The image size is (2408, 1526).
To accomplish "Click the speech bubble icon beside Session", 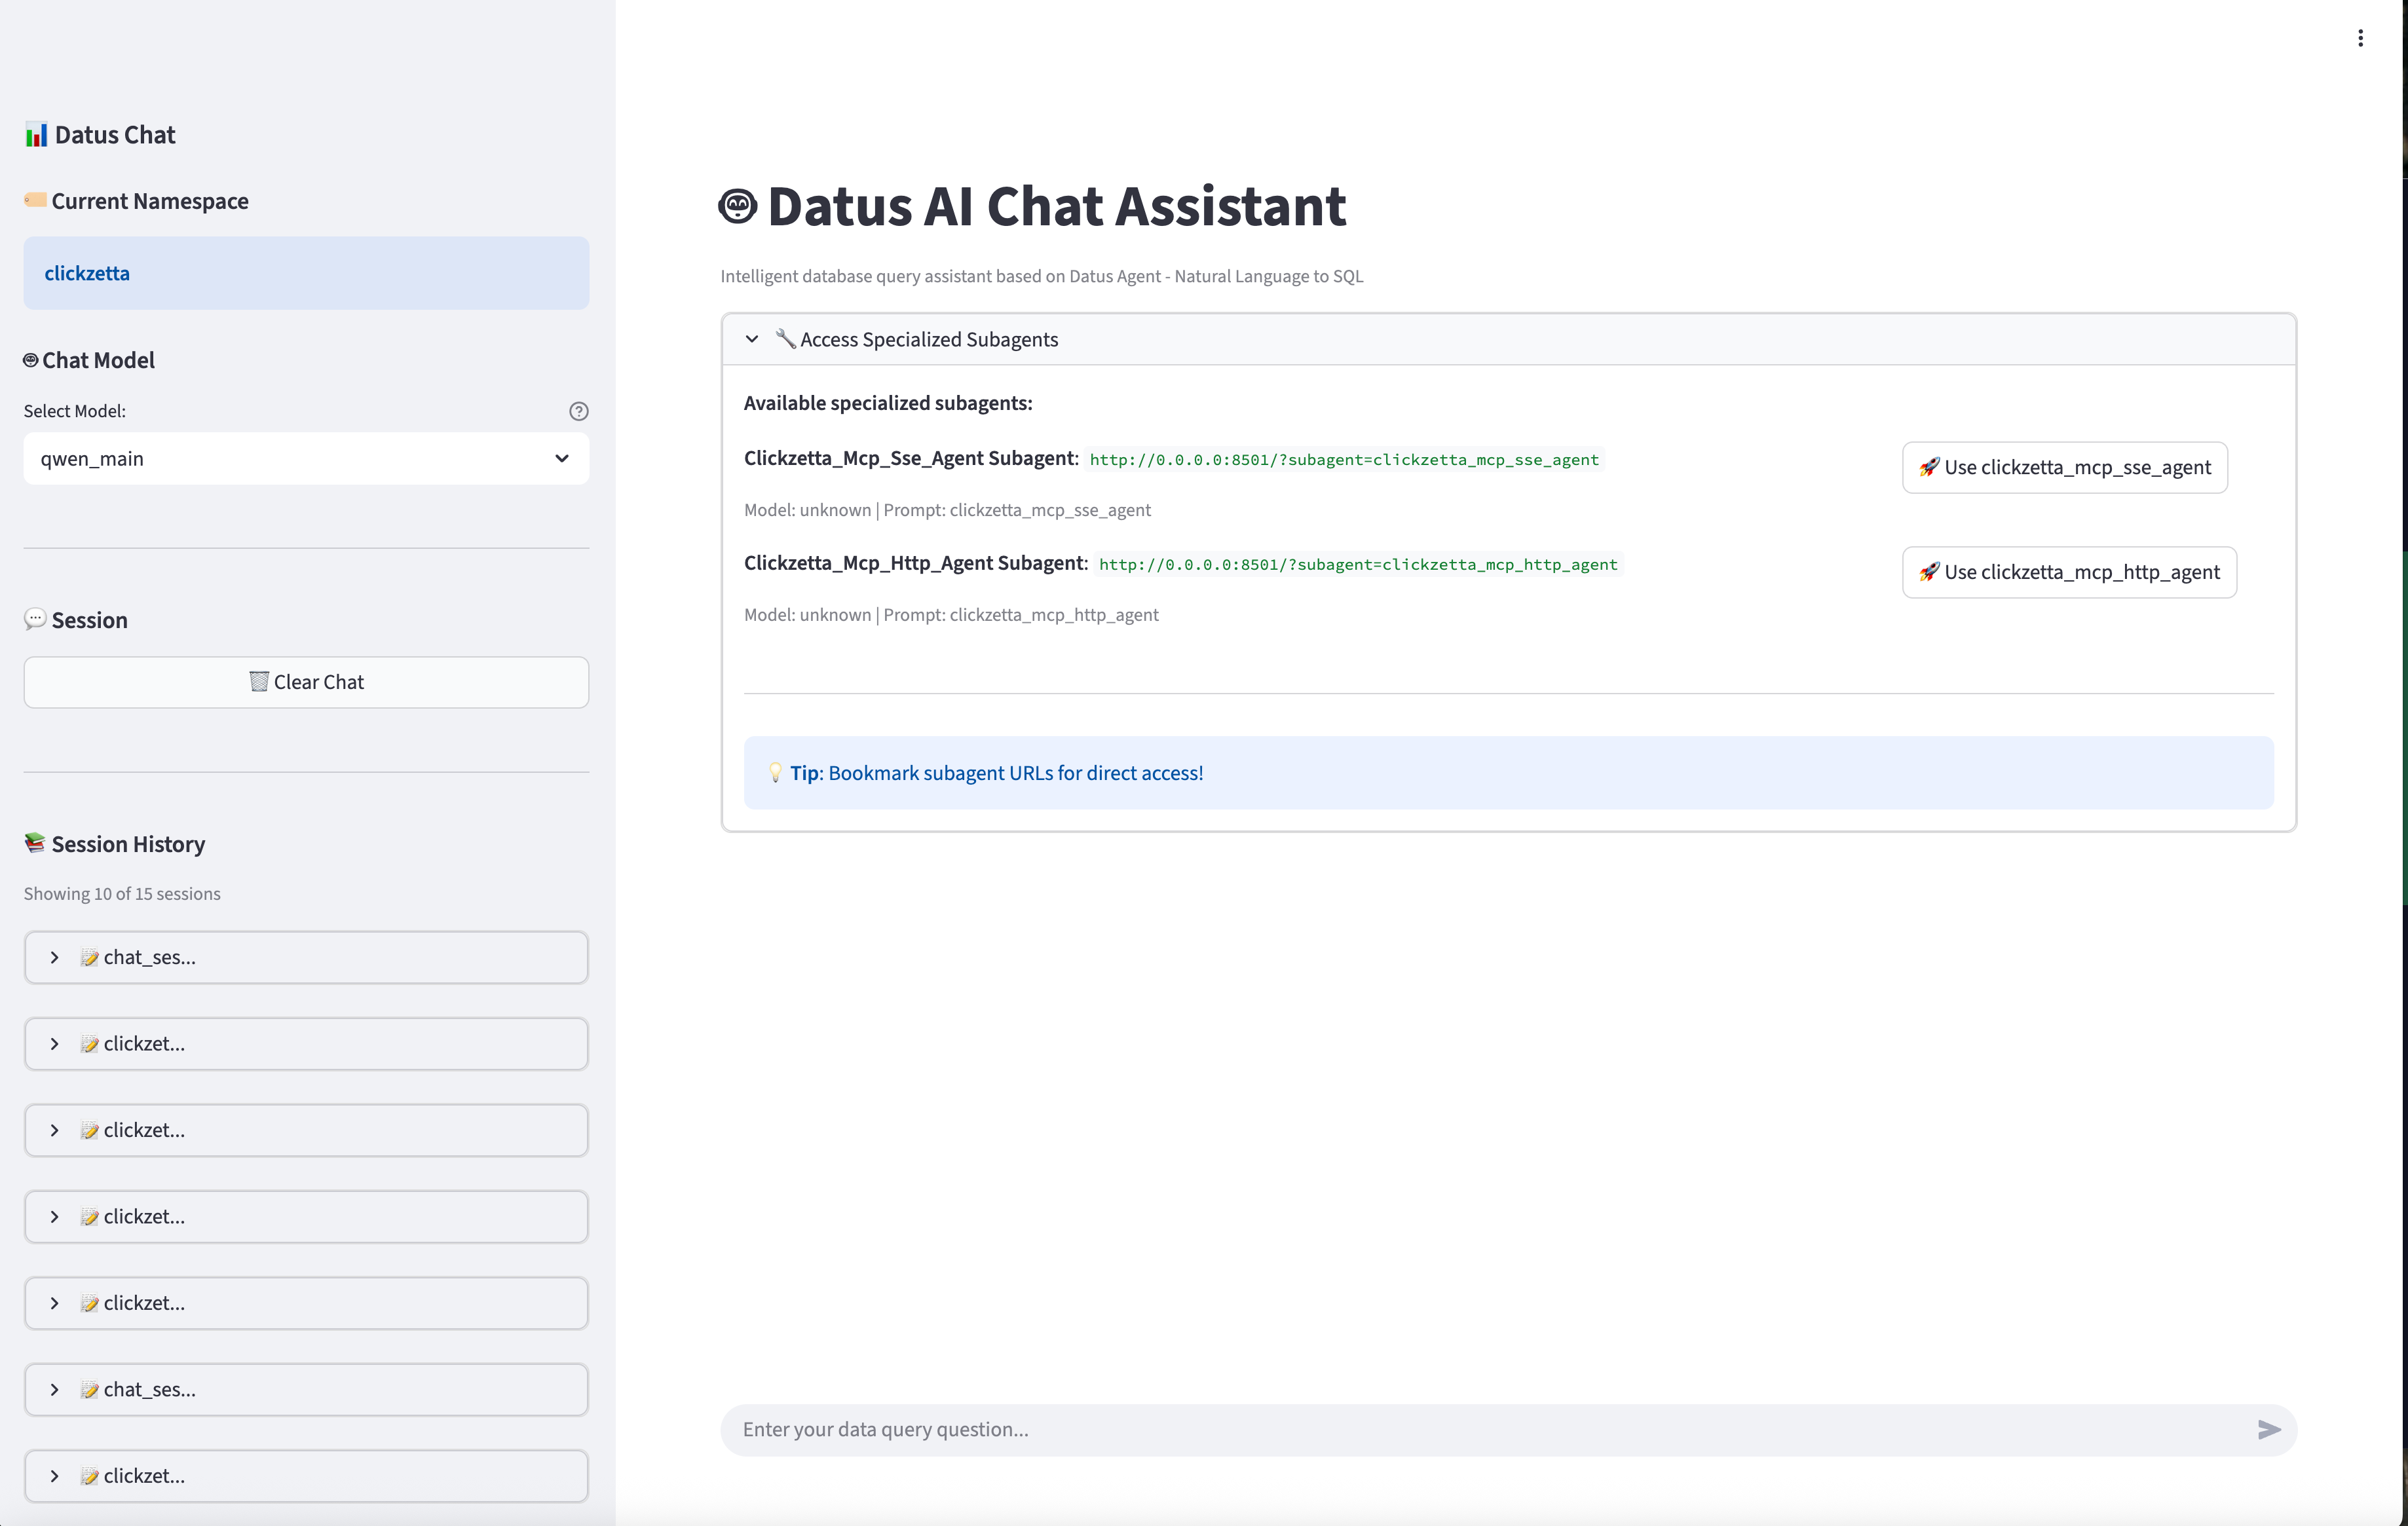I will (x=35, y=619).
